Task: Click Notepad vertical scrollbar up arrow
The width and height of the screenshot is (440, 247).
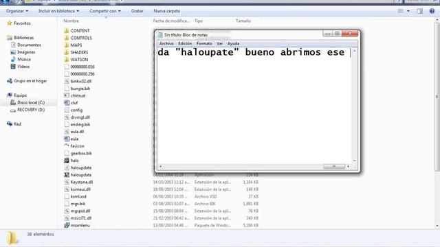Action: (x=355, y=51)
